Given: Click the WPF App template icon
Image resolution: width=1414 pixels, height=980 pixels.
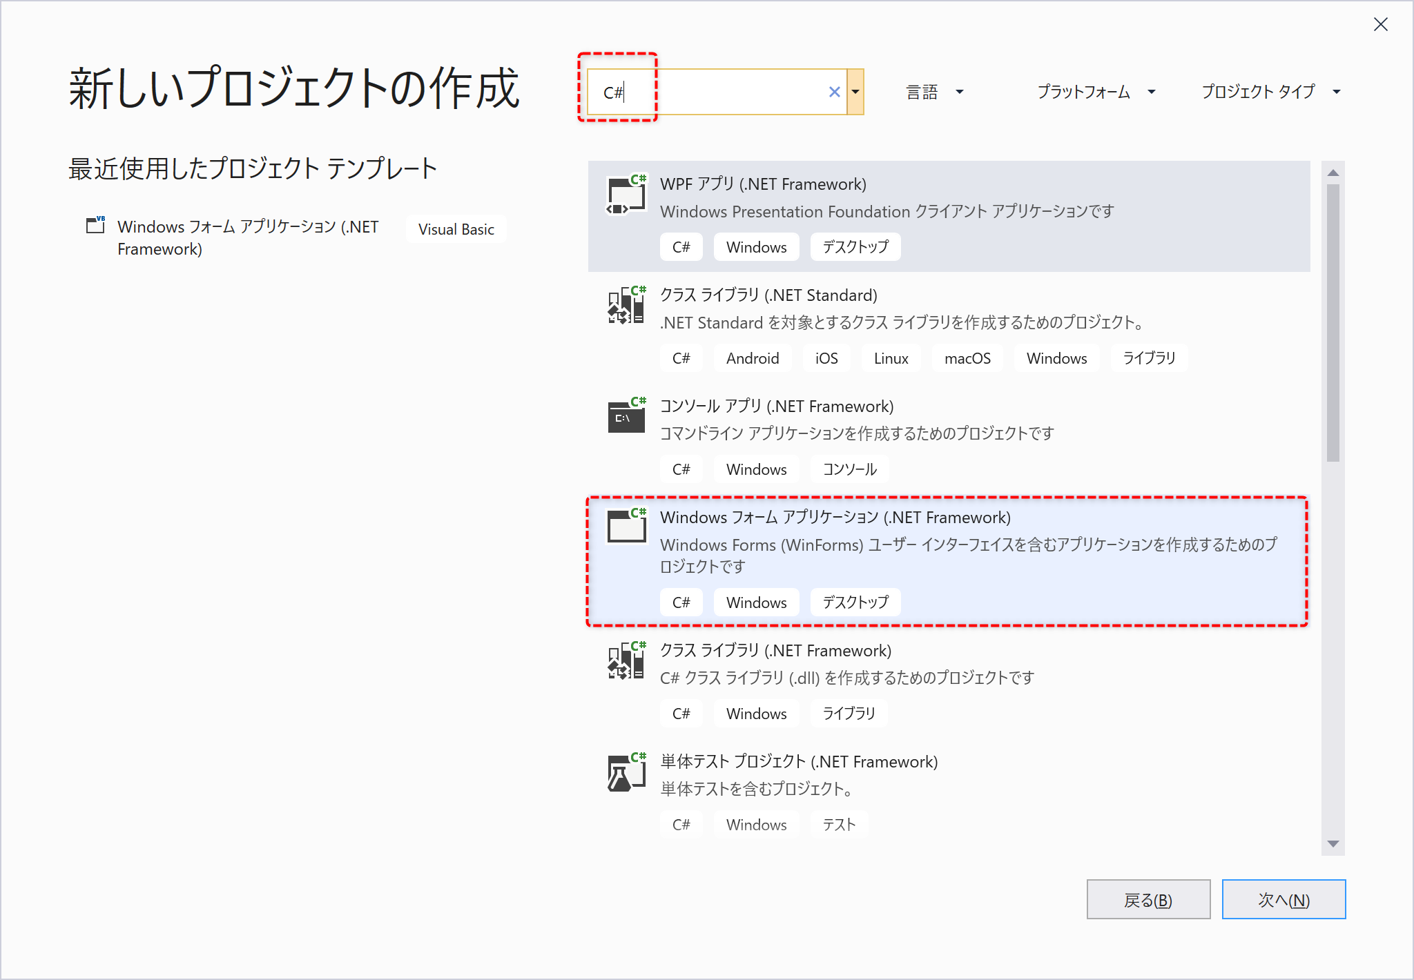Looking at the screenshot, I should click(x=626, y=195).
